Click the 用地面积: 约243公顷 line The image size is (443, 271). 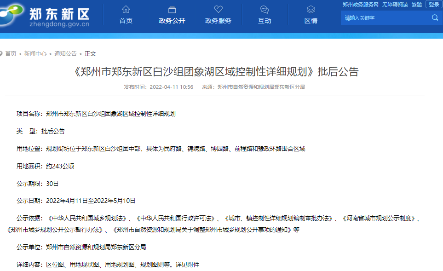pyautogui.click(x=45, y=166)
